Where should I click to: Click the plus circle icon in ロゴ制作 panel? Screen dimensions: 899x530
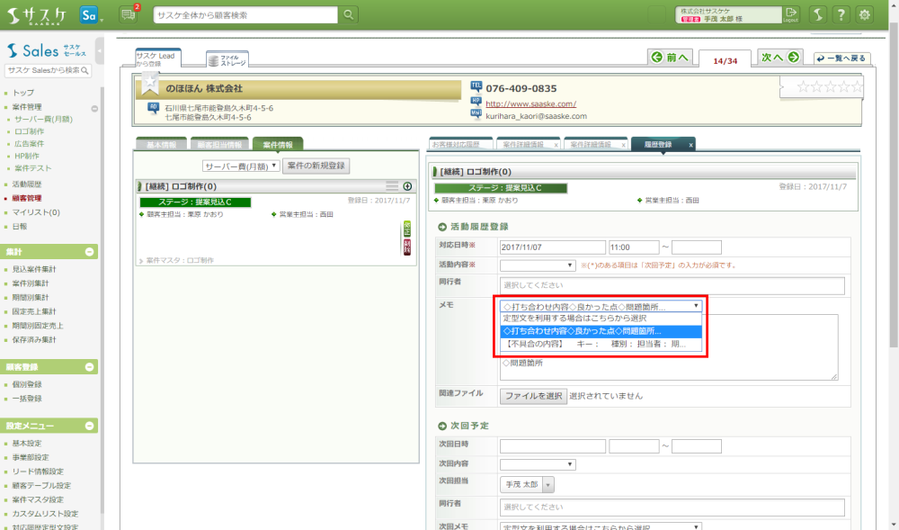pos(407,186)
